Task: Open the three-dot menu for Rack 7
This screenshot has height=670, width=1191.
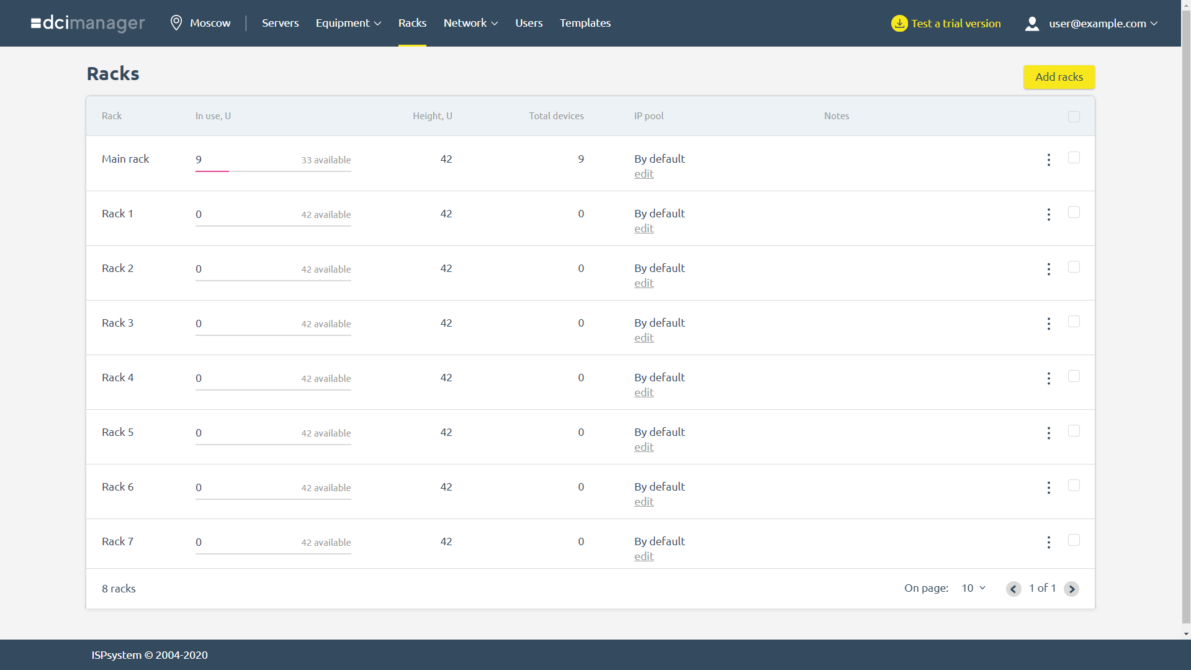Action: click(x=1048, y=542)
